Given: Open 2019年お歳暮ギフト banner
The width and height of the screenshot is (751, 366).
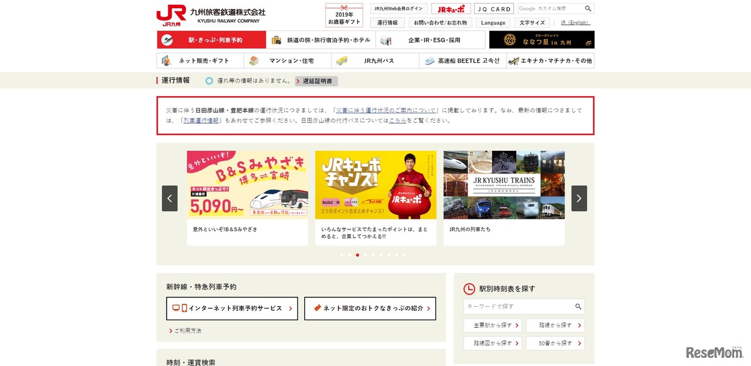Looking at the screenshot, I should [x=344, y=15].
